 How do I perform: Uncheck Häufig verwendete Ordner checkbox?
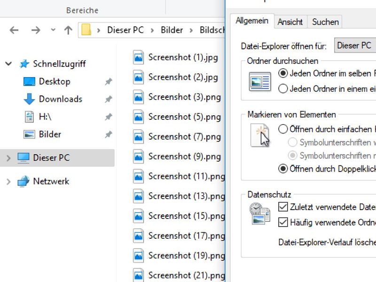(283, 222)
